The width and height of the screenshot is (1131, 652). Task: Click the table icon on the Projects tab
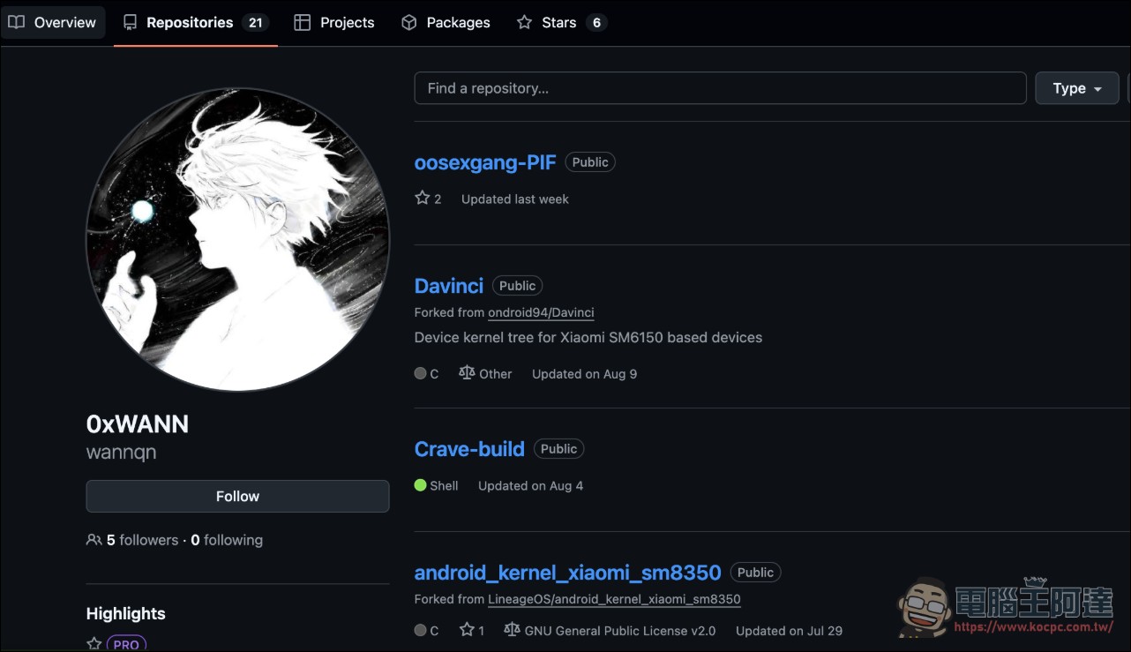point(303,23)
